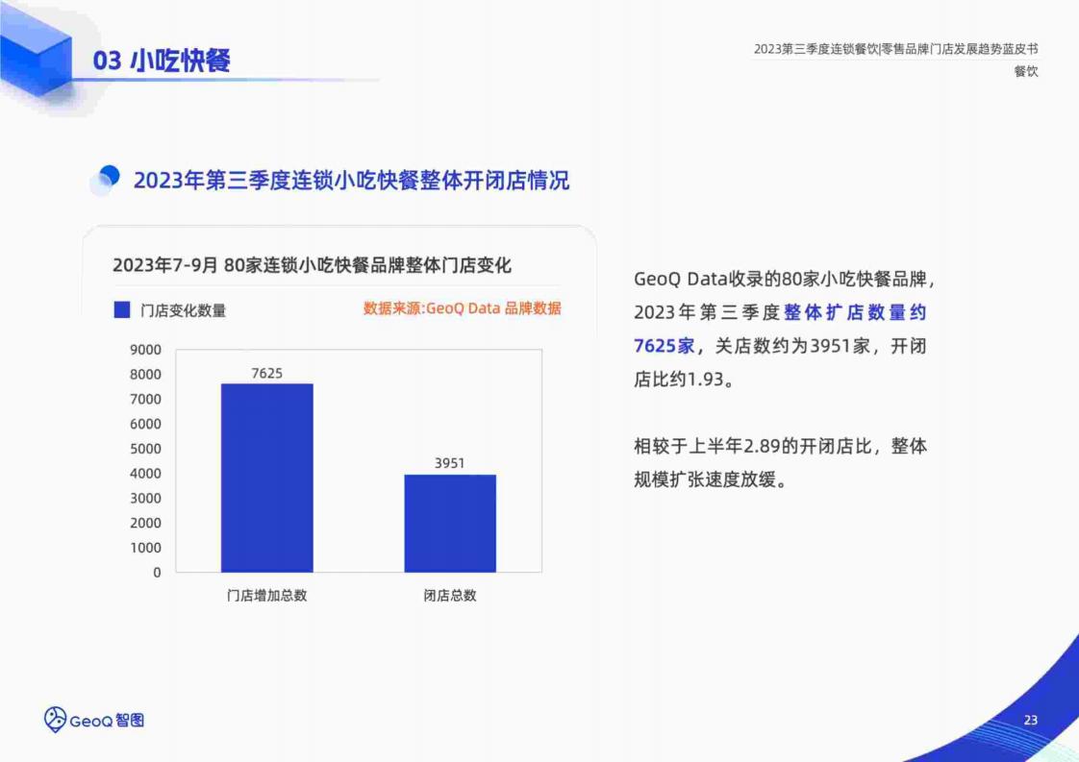Click the y-axis value '1000'
1079x762 pixels.
145,548
